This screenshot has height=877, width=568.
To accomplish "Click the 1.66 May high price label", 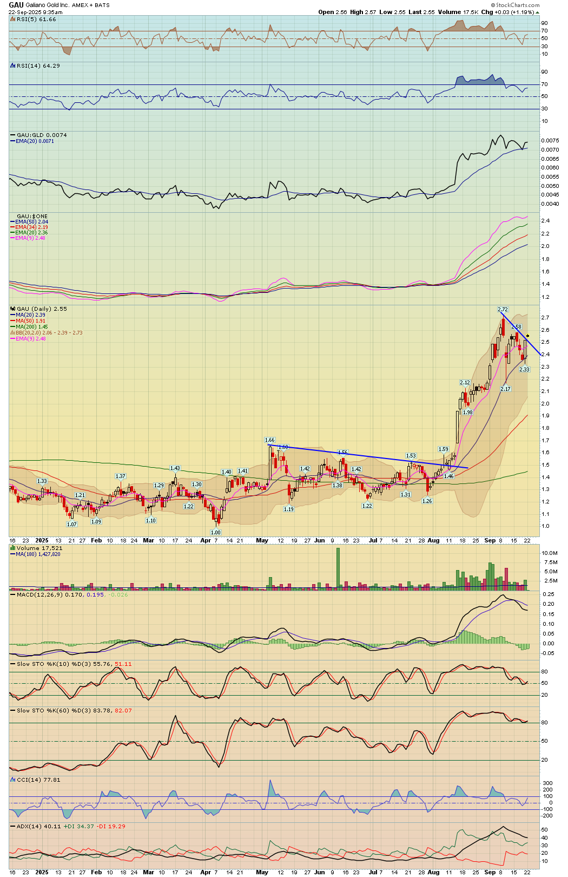I will (269, 440).
